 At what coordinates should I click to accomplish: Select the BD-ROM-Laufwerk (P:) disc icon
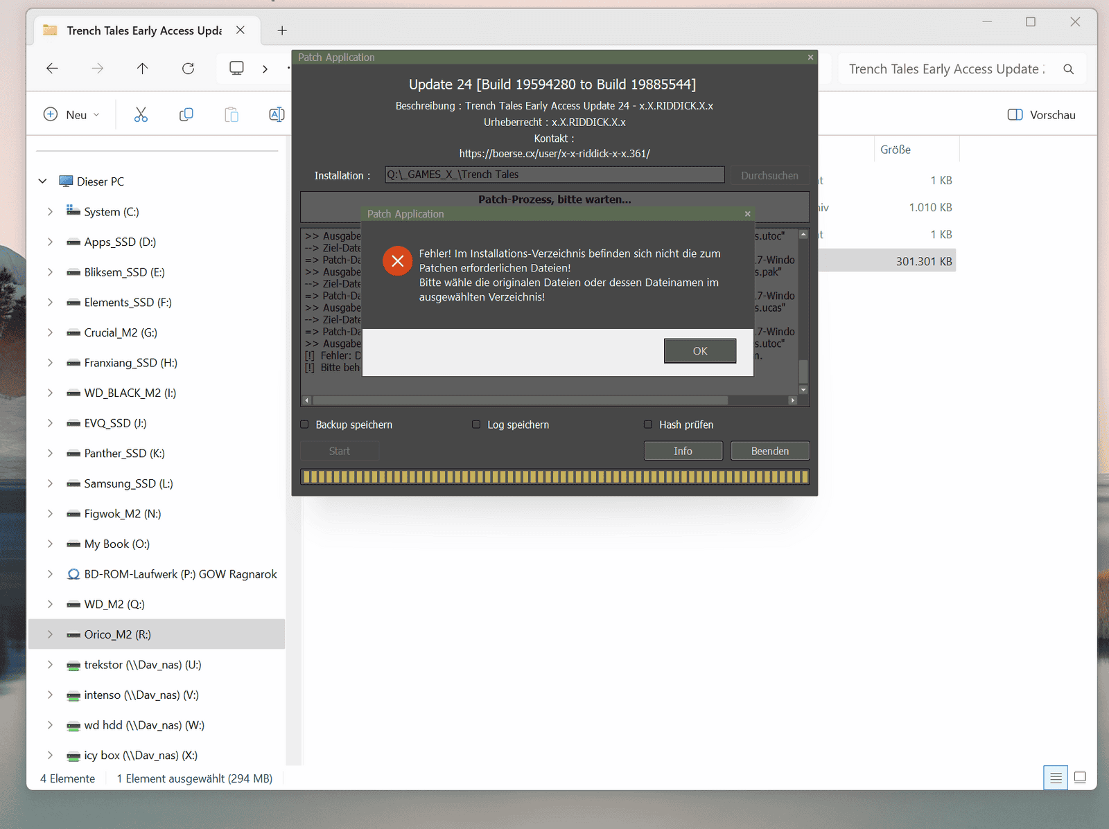coord(73,574)
